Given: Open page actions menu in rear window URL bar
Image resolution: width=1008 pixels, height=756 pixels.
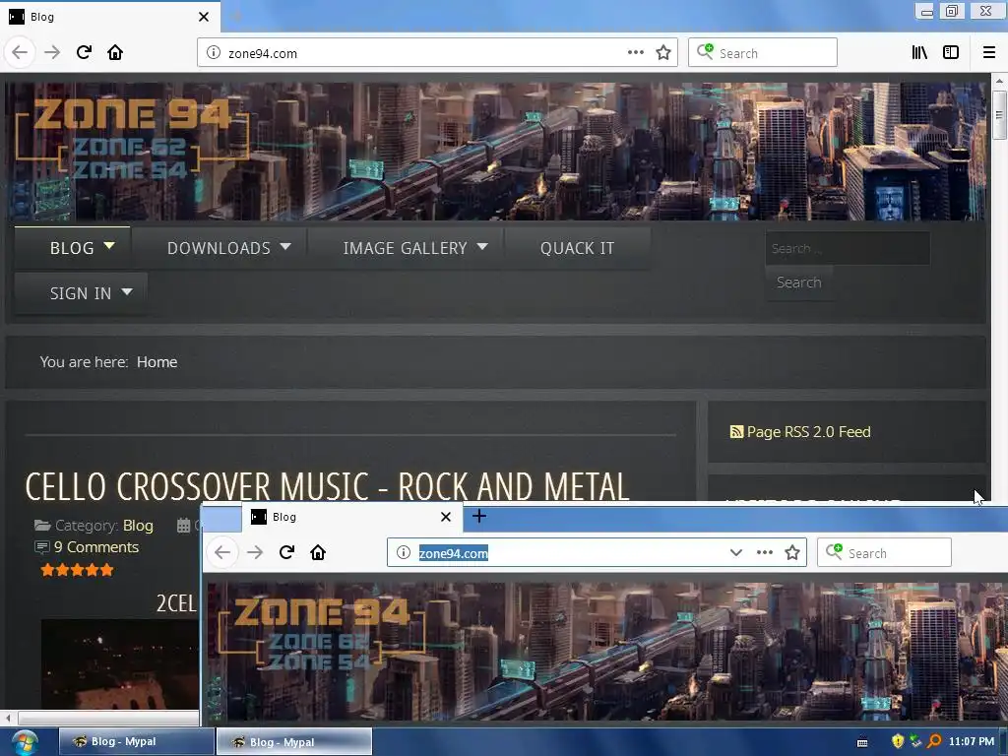Looking at the screenshot, I should [635, 53].
